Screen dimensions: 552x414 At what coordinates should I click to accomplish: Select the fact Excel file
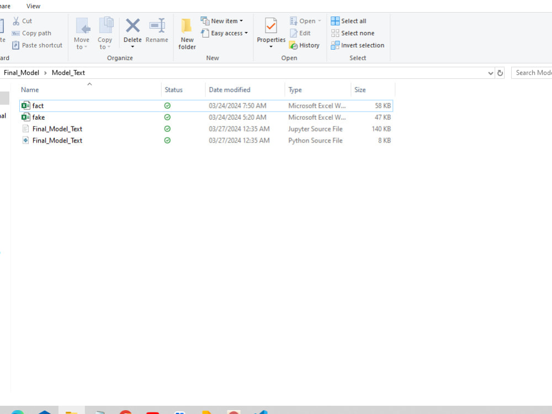pos(206,105)
